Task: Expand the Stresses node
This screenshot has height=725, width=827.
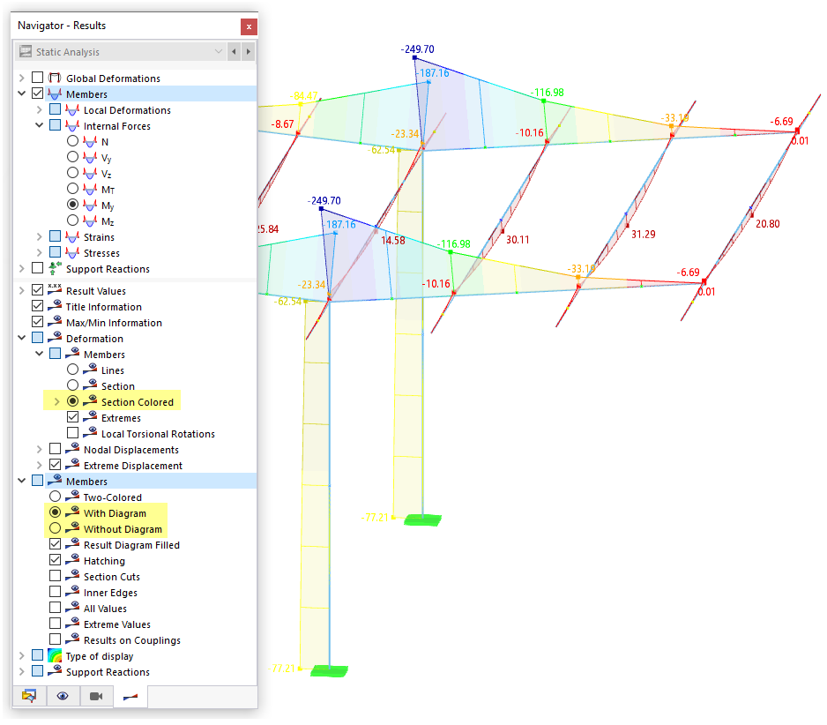Action: 40,252
